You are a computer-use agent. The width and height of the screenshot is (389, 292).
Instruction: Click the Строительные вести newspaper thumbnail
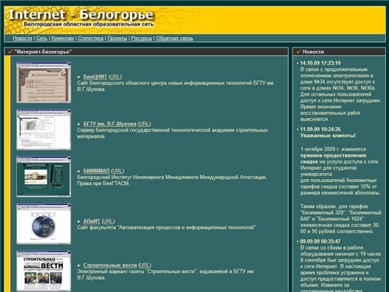44,271
